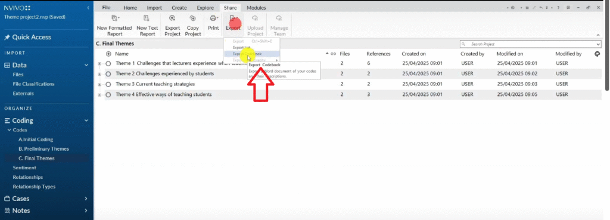Click the Manage Team icon
The height and width of the screenshot is (220, 610).
279,18
